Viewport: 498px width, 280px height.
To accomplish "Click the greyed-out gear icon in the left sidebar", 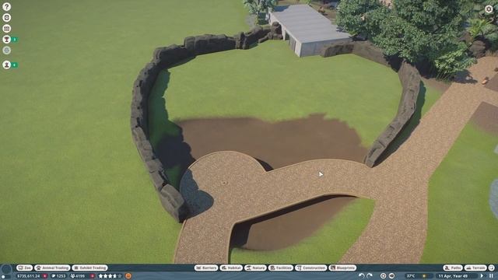I will (6, 50).
